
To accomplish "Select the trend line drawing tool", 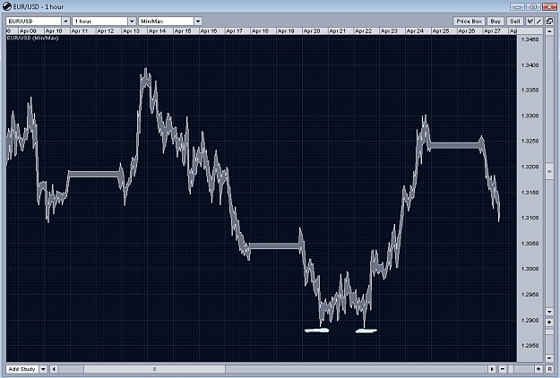I will point(538,21).
